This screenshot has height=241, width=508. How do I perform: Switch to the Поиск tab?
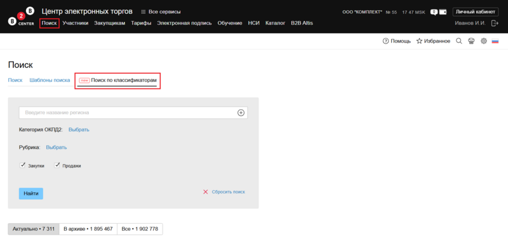click(x=15, y=80)
